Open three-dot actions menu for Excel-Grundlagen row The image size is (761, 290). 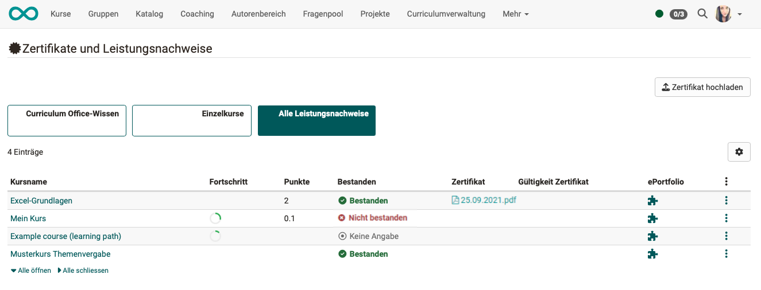tap(727, 201)
